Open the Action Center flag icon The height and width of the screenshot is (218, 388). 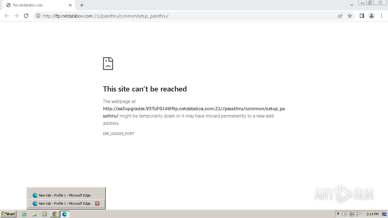tap(359, 214)
